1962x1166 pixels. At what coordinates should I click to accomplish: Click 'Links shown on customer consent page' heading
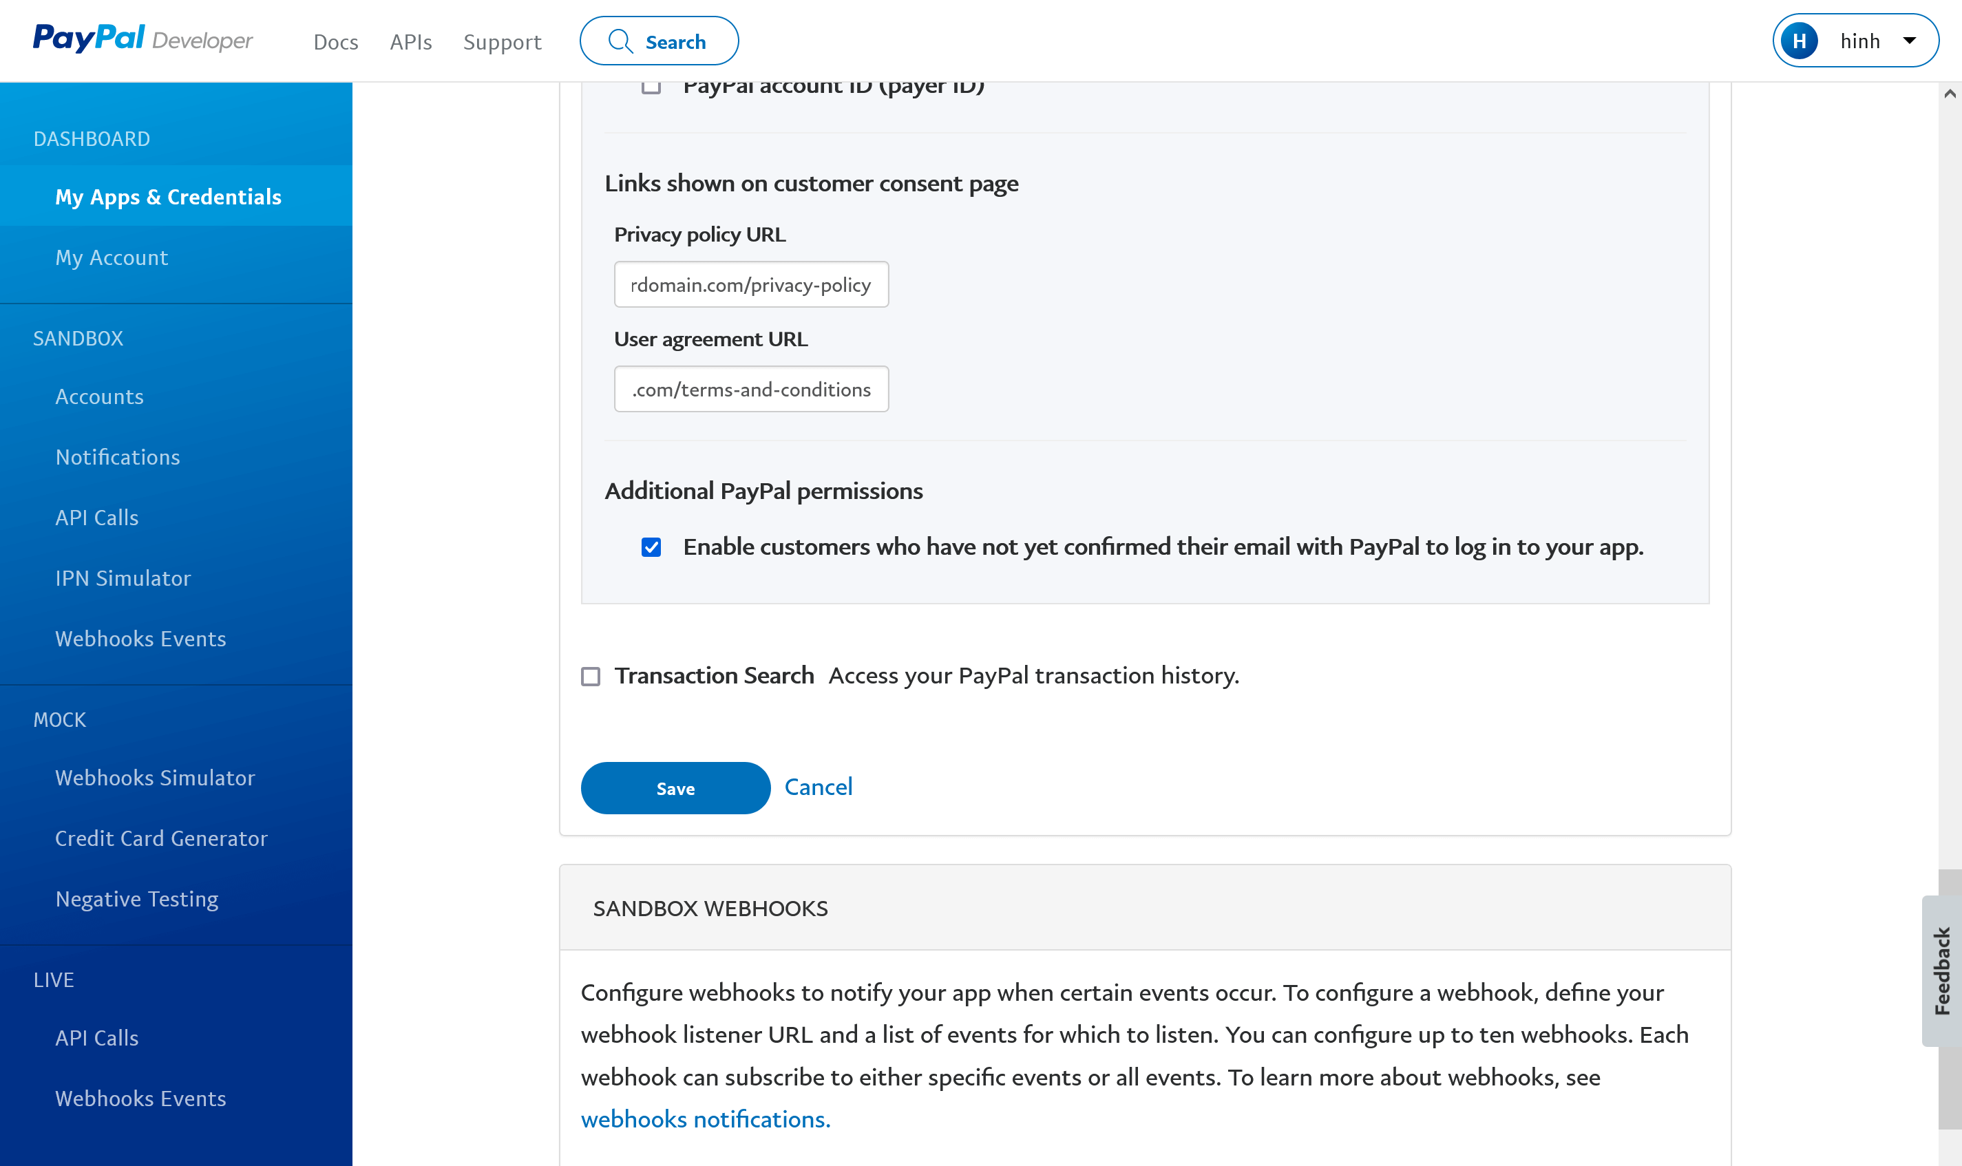point(812,183)
